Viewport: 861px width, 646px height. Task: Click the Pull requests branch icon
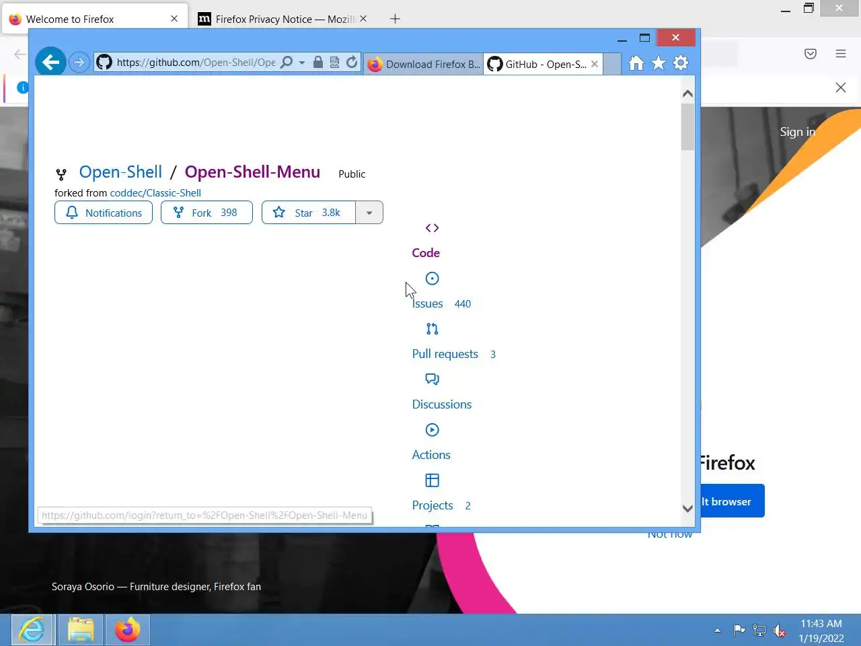point(433,329)
